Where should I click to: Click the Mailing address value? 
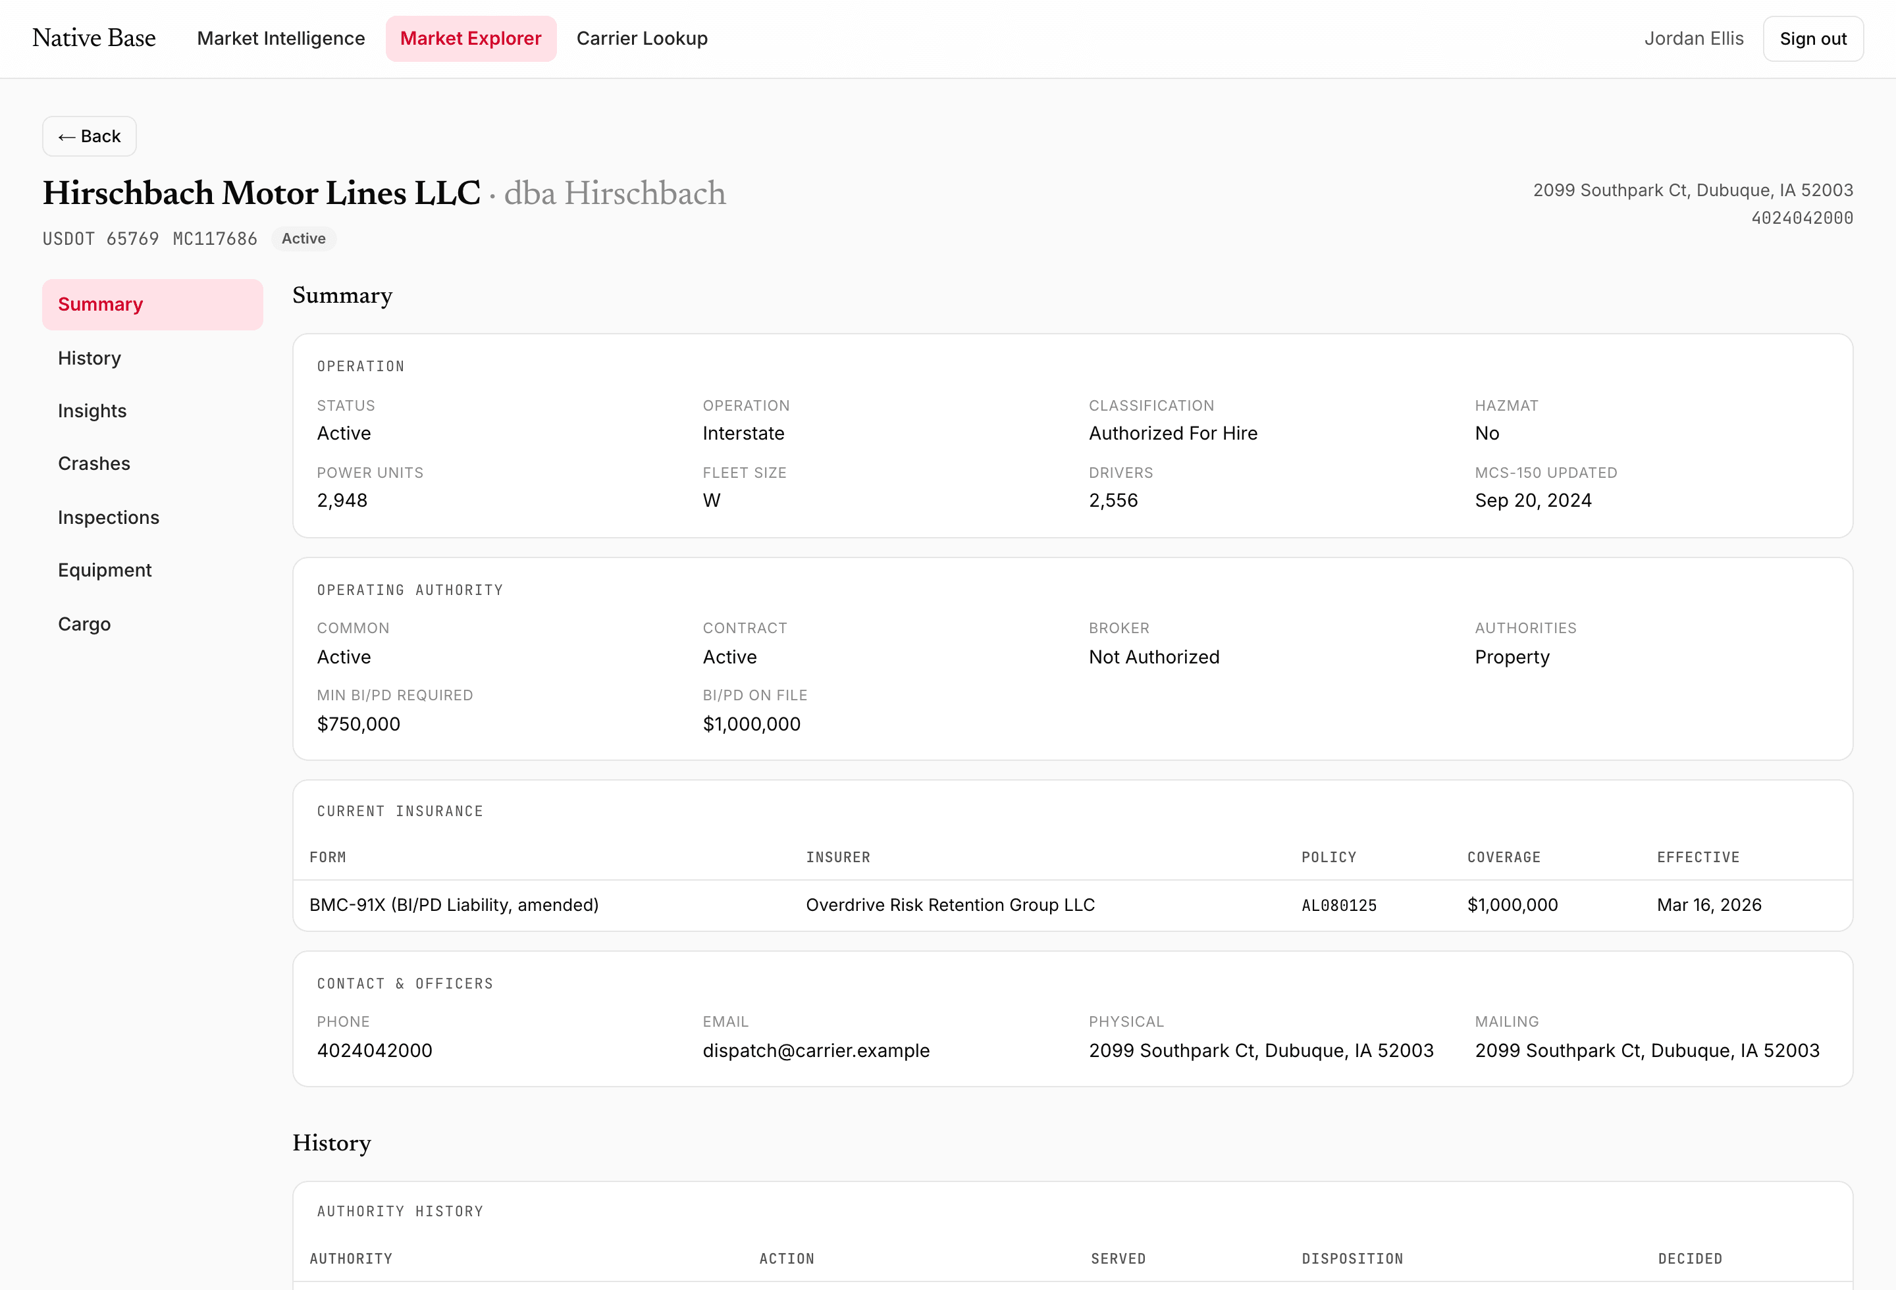tap(1647, 1051)
